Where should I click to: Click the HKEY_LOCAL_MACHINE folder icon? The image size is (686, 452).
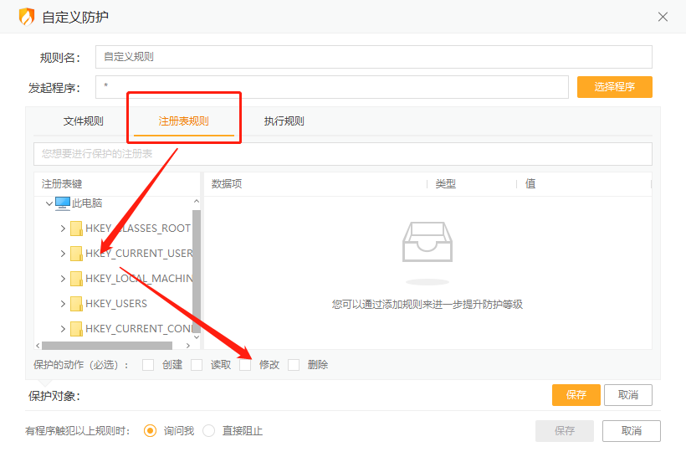coord(76,279)
